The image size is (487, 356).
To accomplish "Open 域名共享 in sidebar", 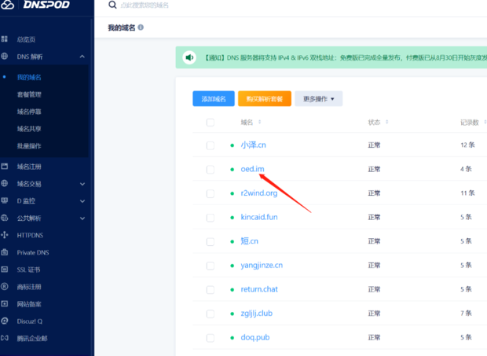I will pos(29,129).
